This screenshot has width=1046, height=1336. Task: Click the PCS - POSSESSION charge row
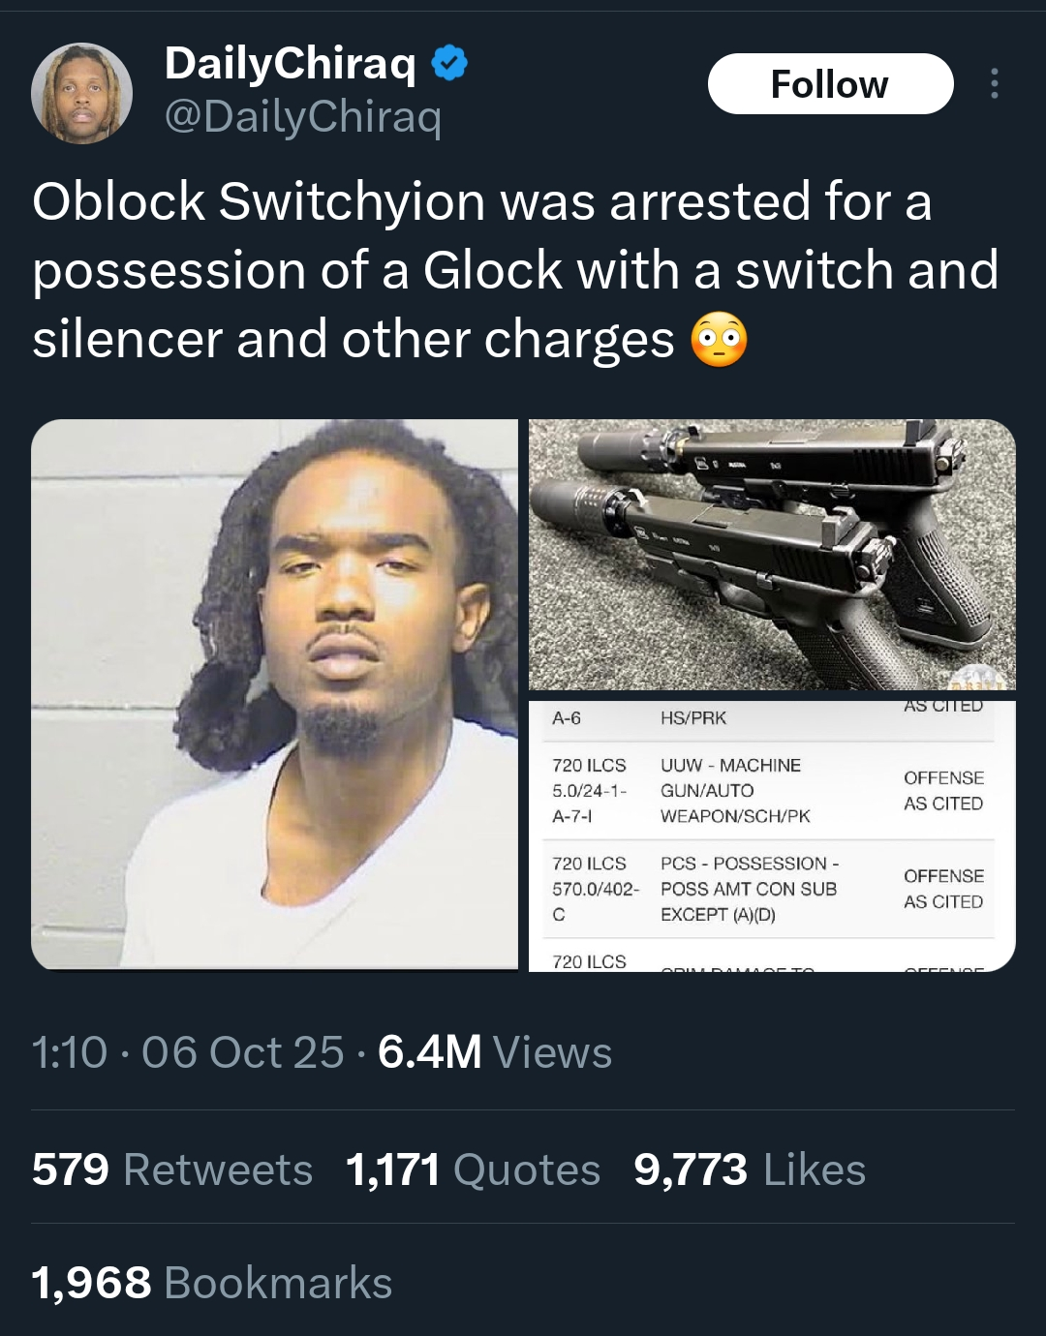[772, 889]
